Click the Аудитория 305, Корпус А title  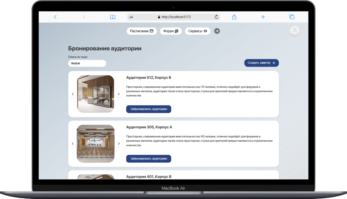pos(149,127)
